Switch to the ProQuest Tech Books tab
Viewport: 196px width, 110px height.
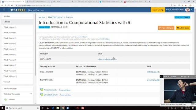tap(135, 2)
